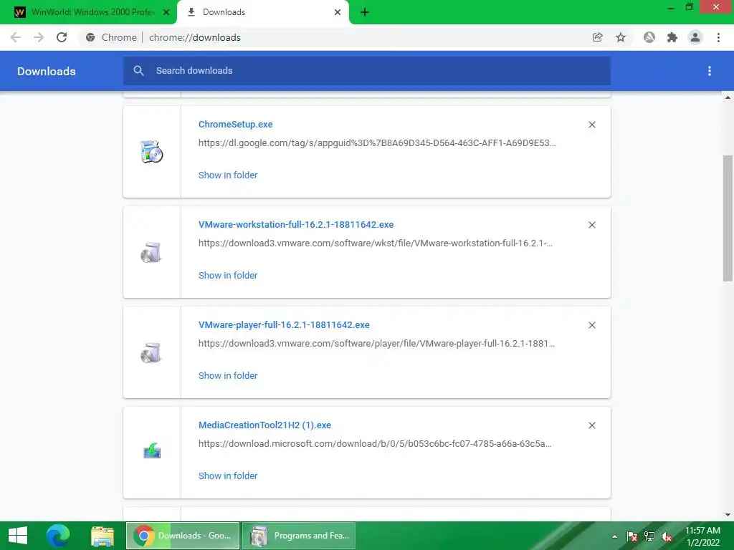Click the Chrome site info icon in address bar
This screenshot has width=734, height=550.
point(90,37)
